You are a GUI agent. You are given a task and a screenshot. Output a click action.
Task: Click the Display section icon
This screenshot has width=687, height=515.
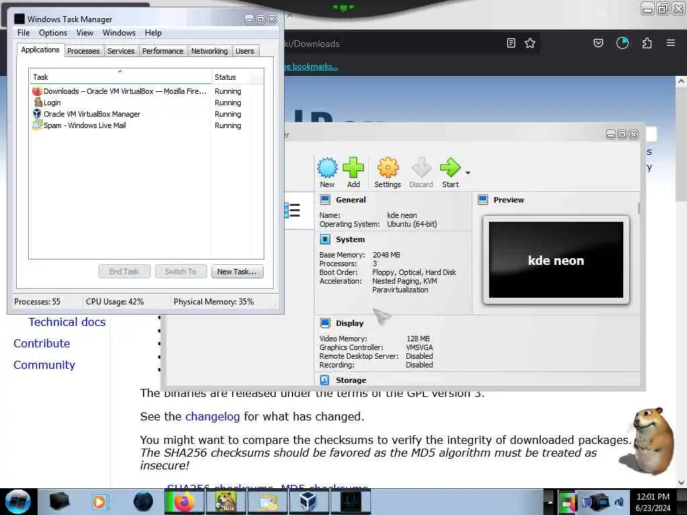pyautogui.click(x=325, y=323)
